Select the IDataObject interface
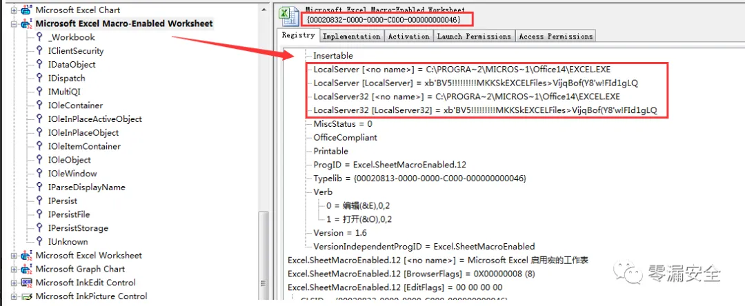745x306 pixels. (x=72, y=65)
